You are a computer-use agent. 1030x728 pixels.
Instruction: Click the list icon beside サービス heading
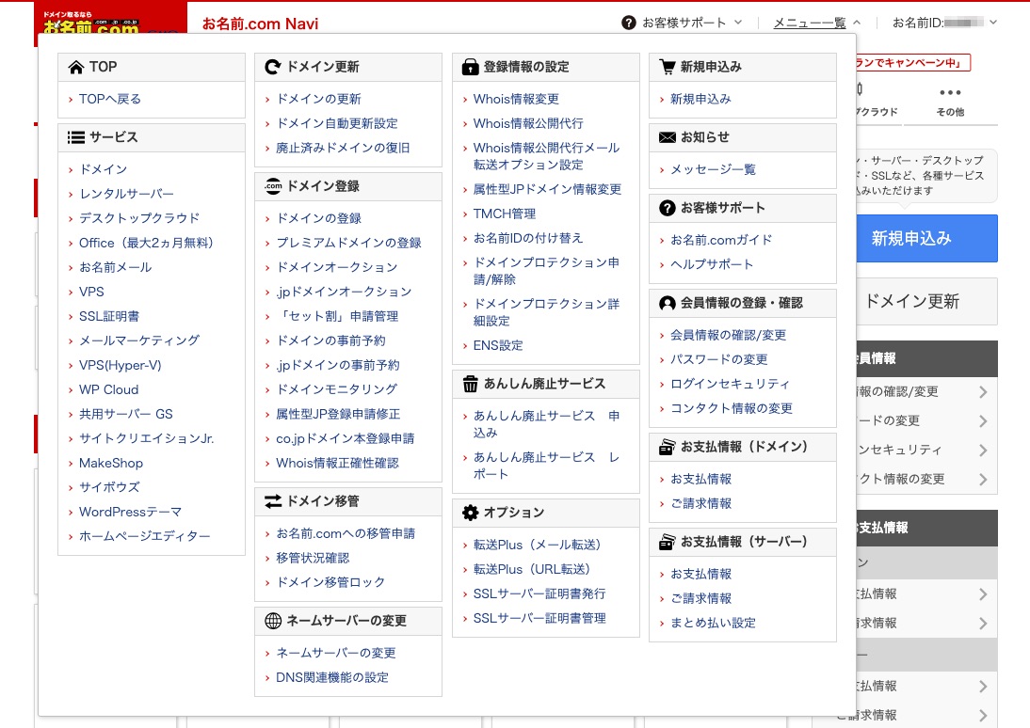pyautogui.click(x=76, y=137)
